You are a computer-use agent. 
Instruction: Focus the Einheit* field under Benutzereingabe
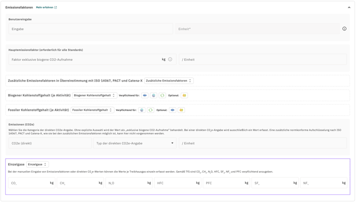click(257, 29)
